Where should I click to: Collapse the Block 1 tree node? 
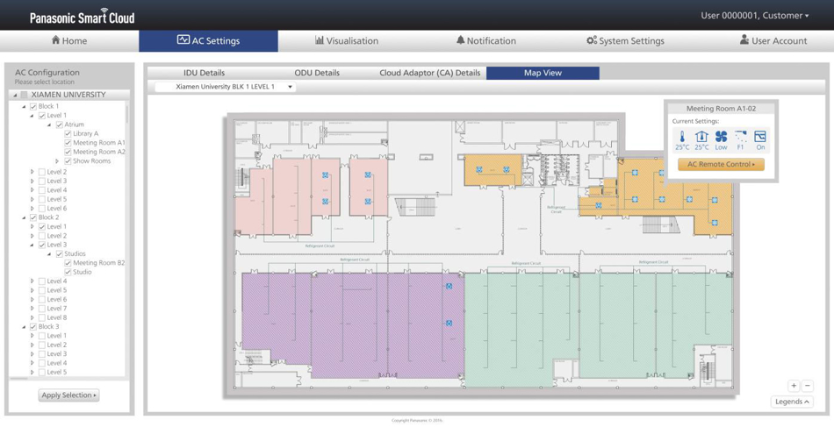(x=24, y=107)
